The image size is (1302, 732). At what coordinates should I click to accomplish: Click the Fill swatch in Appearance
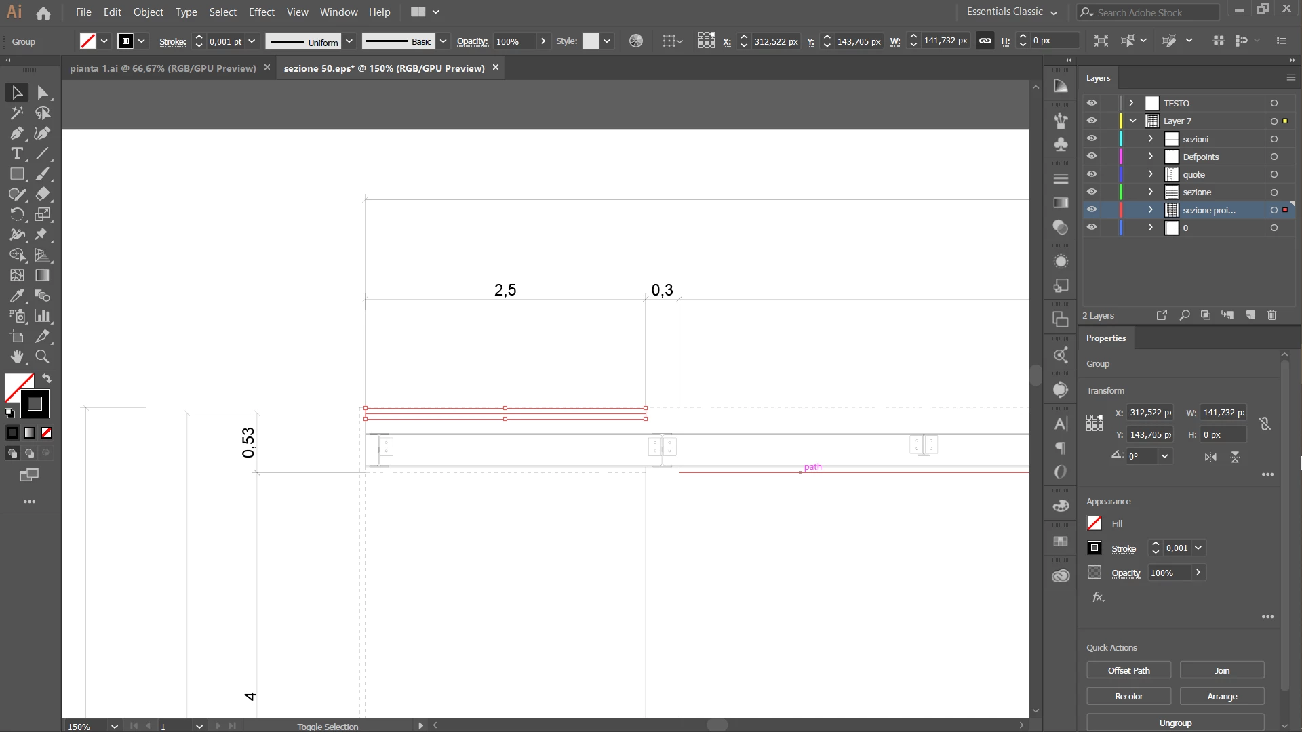pyautogui.click(x=1094, y=523)
